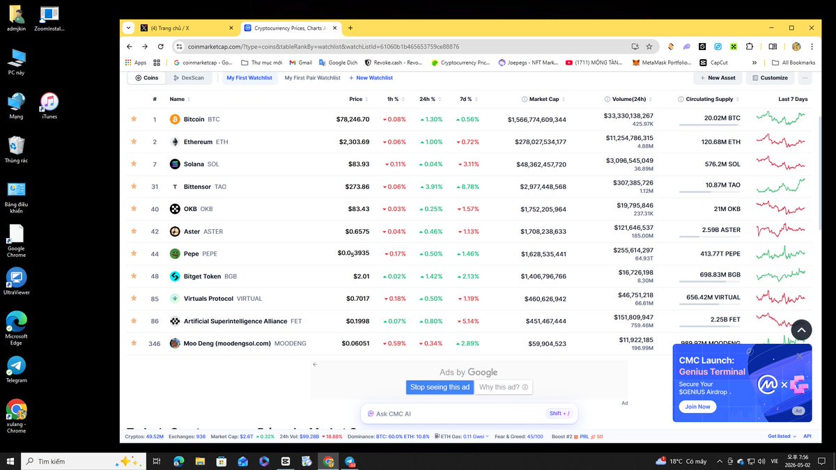The image size is (836, 470).
Task: Open the Apps bookmarks shortcut
Action: pyautogui.click(x=137, y=62)
